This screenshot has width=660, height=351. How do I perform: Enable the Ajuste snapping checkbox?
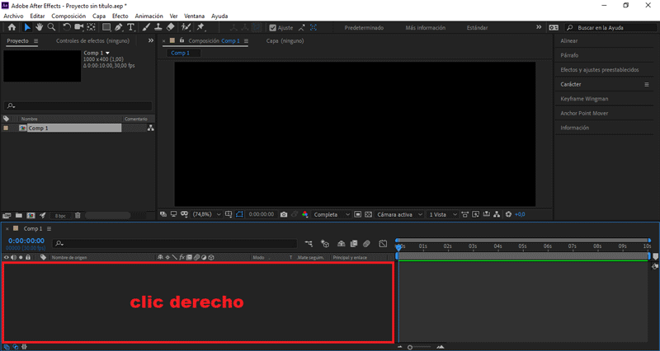(x=273, y=28)
